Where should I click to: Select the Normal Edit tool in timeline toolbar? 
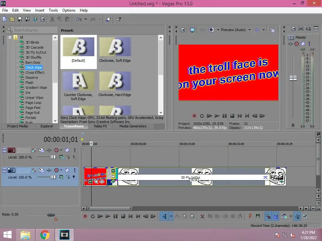(165, 216)
